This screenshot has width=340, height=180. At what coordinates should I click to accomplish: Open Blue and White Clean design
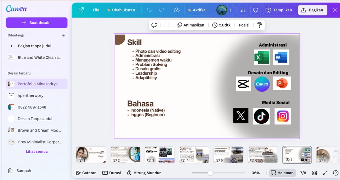pyautogui.click(x=36, y=58)
